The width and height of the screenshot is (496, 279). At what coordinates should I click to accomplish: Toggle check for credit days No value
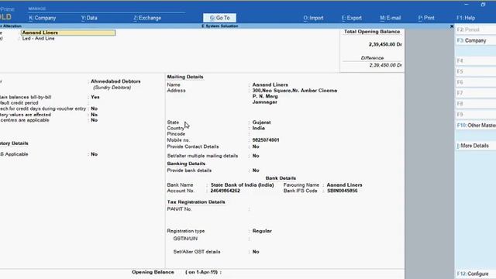tap(95, 108)
